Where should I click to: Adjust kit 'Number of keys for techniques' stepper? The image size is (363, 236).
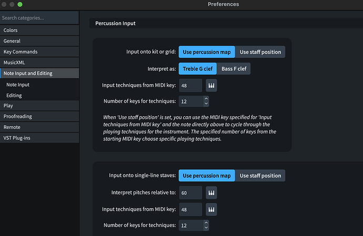click(206, 101)
